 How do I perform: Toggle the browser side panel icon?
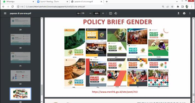[182, 7]
